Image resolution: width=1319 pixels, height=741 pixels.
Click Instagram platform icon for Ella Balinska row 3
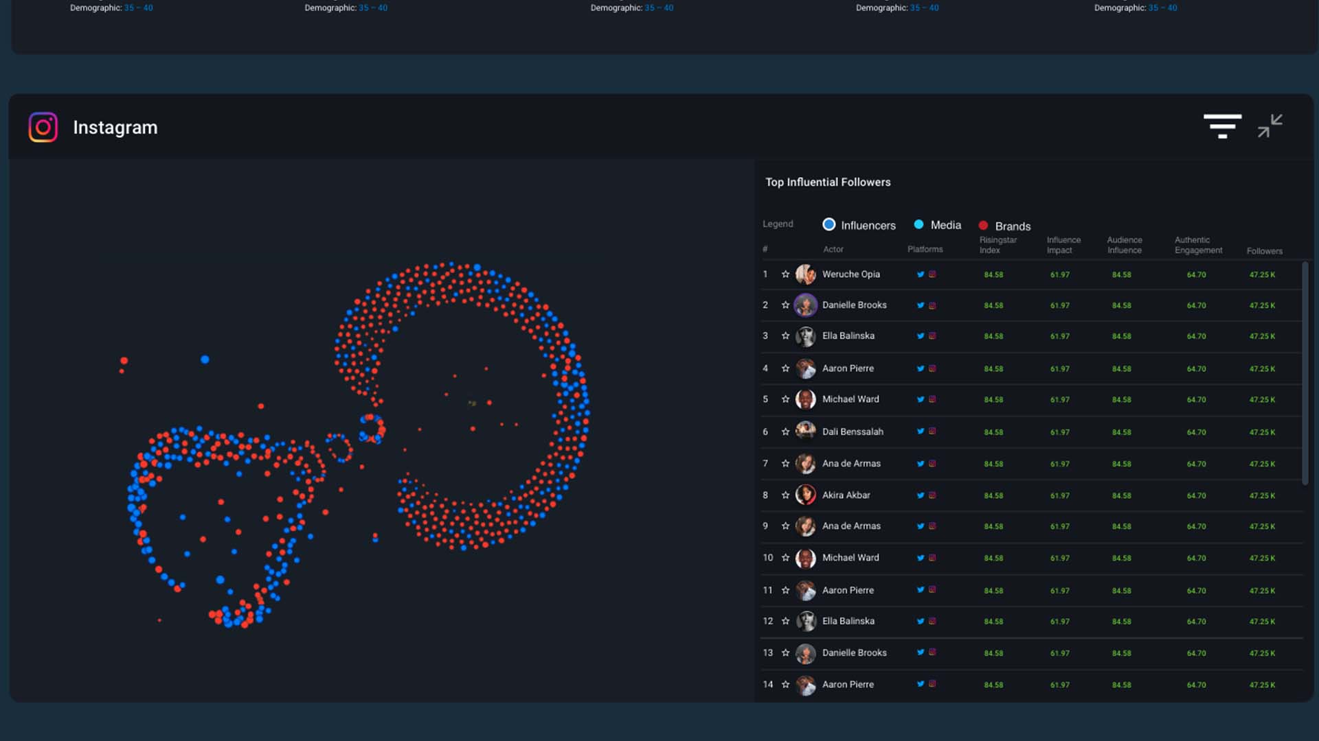[x=932, y=336]
